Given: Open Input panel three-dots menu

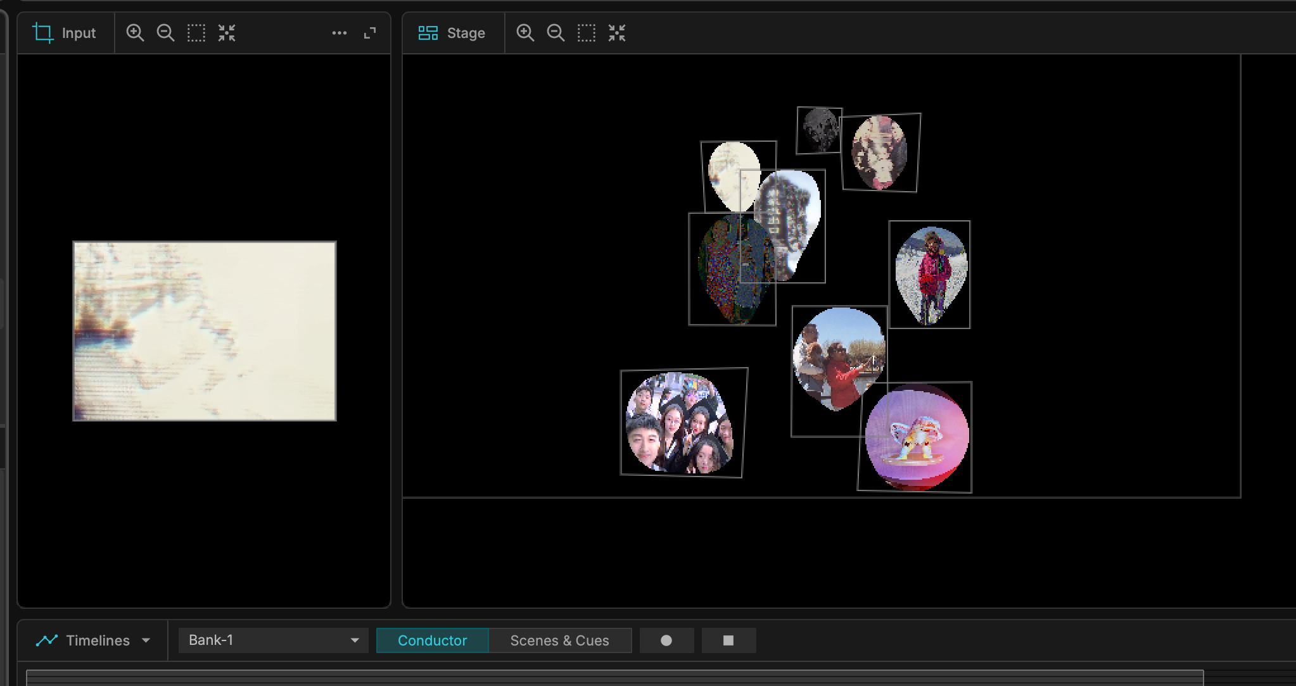Looking at the screenshot, I should pos(340,33).
